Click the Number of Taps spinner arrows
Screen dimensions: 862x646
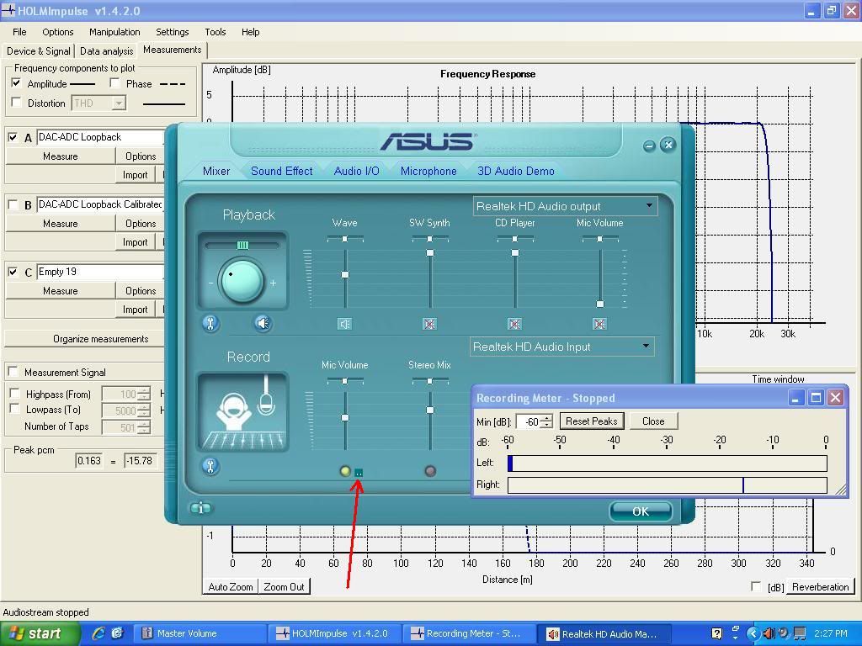click(143, 426)
